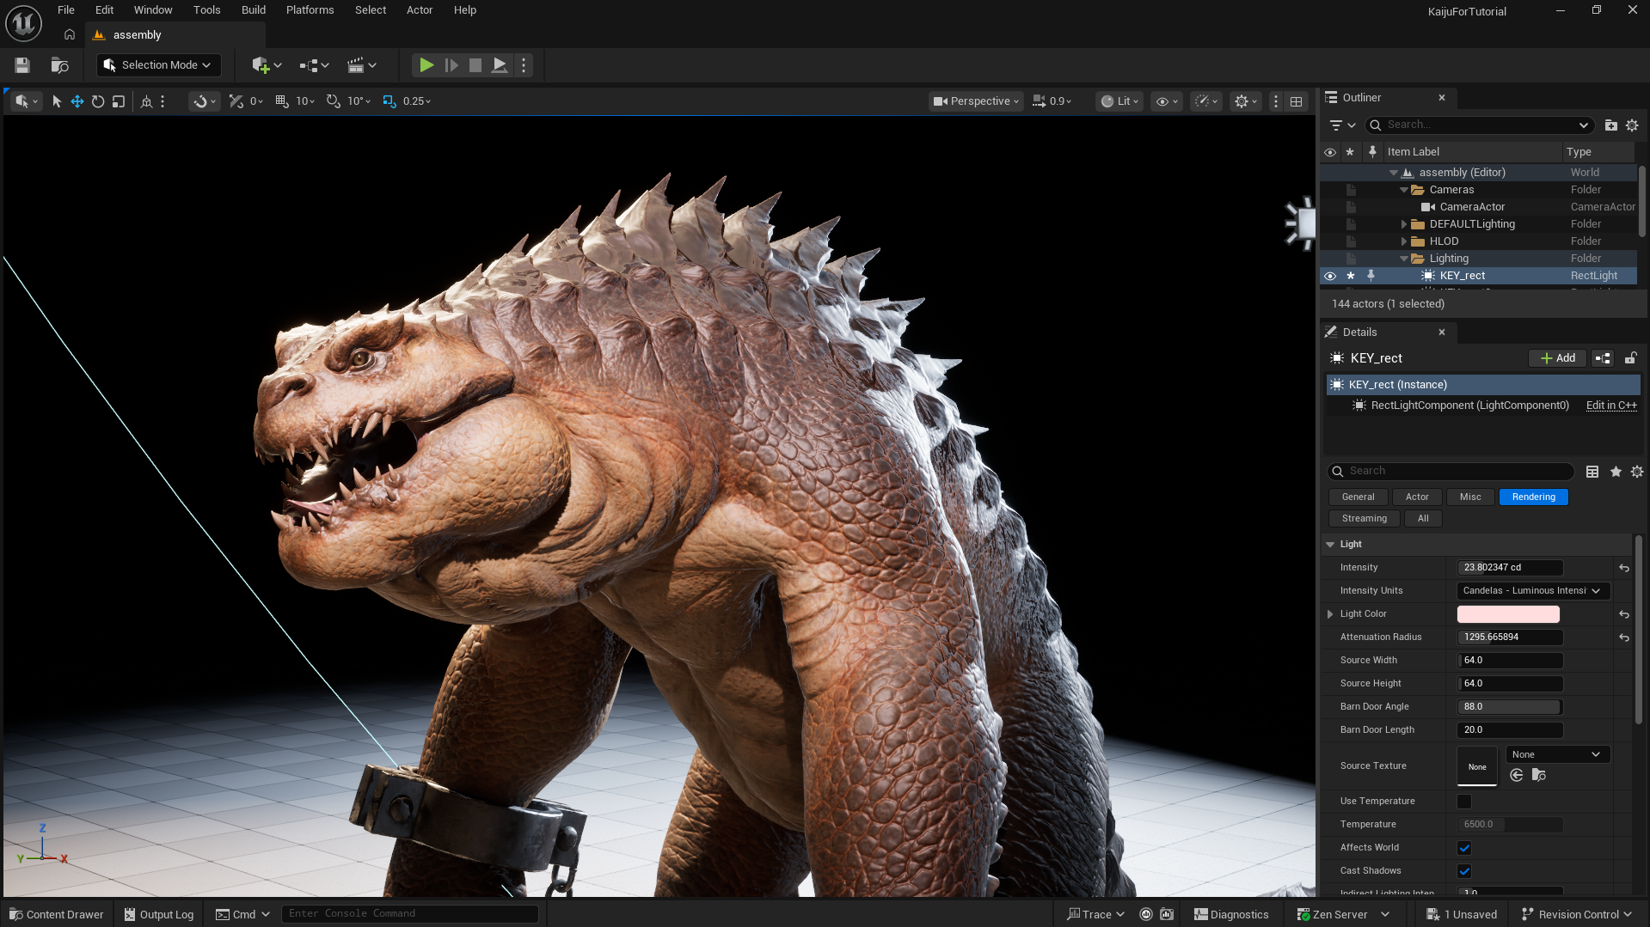
Task: Open play options three-dot menu
Action: coord(524,65)
